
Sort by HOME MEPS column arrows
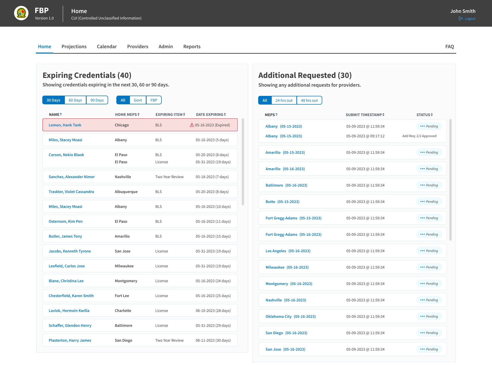[138, 114]
